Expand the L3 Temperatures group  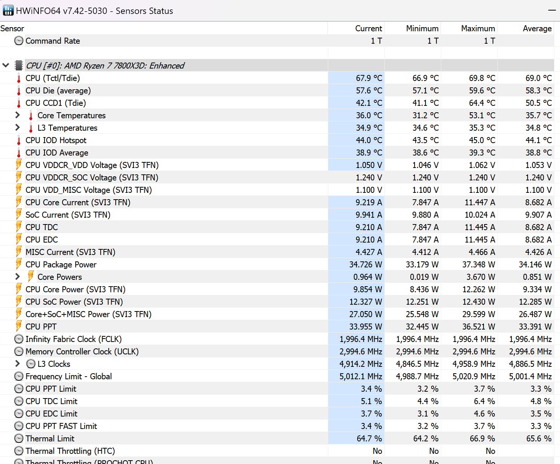tap(17, 127)
